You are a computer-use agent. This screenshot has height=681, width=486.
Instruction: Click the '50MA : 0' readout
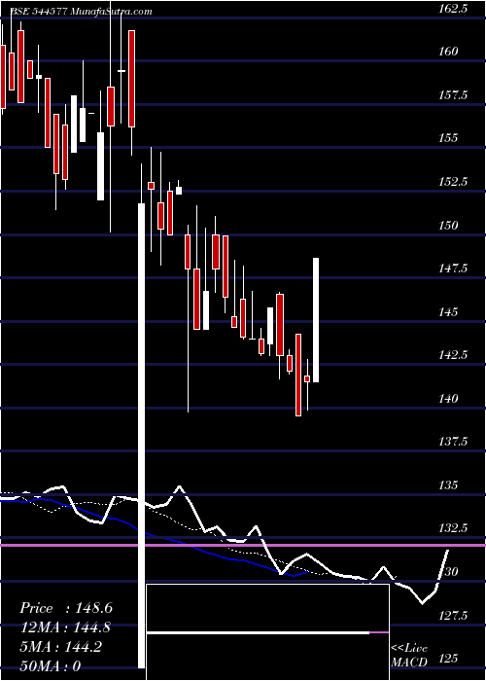tap(51, 666)
